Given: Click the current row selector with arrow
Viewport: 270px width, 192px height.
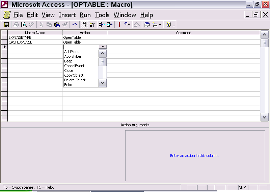Looking at the screenshot, I should [x=4, y=47].
